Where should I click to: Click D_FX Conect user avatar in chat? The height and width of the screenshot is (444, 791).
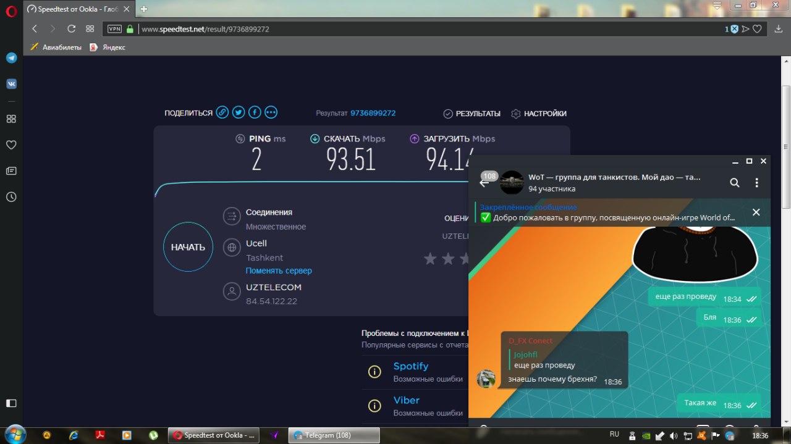click(486, 379)
